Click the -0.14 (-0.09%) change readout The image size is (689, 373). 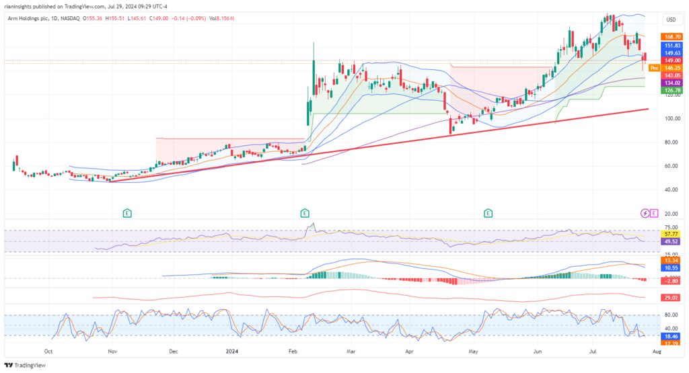click(x=188, y=18)
